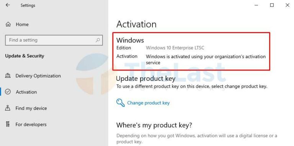Maximize the Settings window
The height and width of the screenshot is (146, 294).
click(272, 5)
